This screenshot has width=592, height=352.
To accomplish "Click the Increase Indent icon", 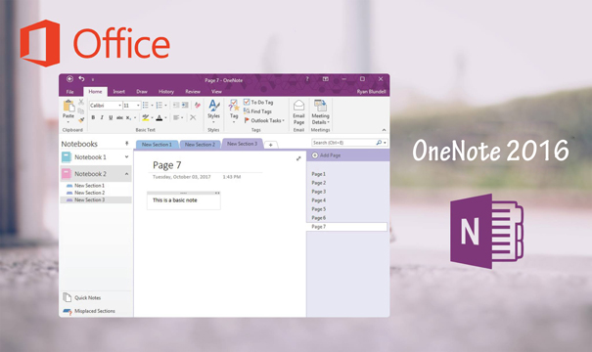I will click(x=185, y=106).
